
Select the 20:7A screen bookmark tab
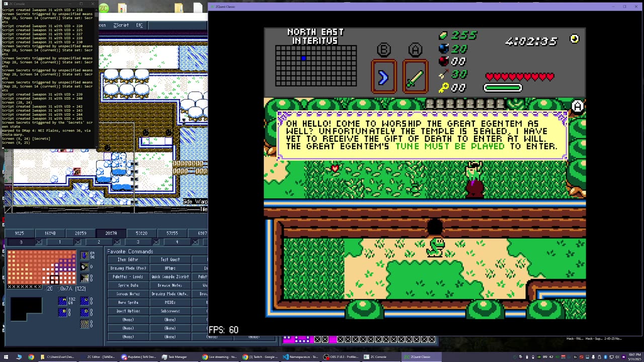111,233
